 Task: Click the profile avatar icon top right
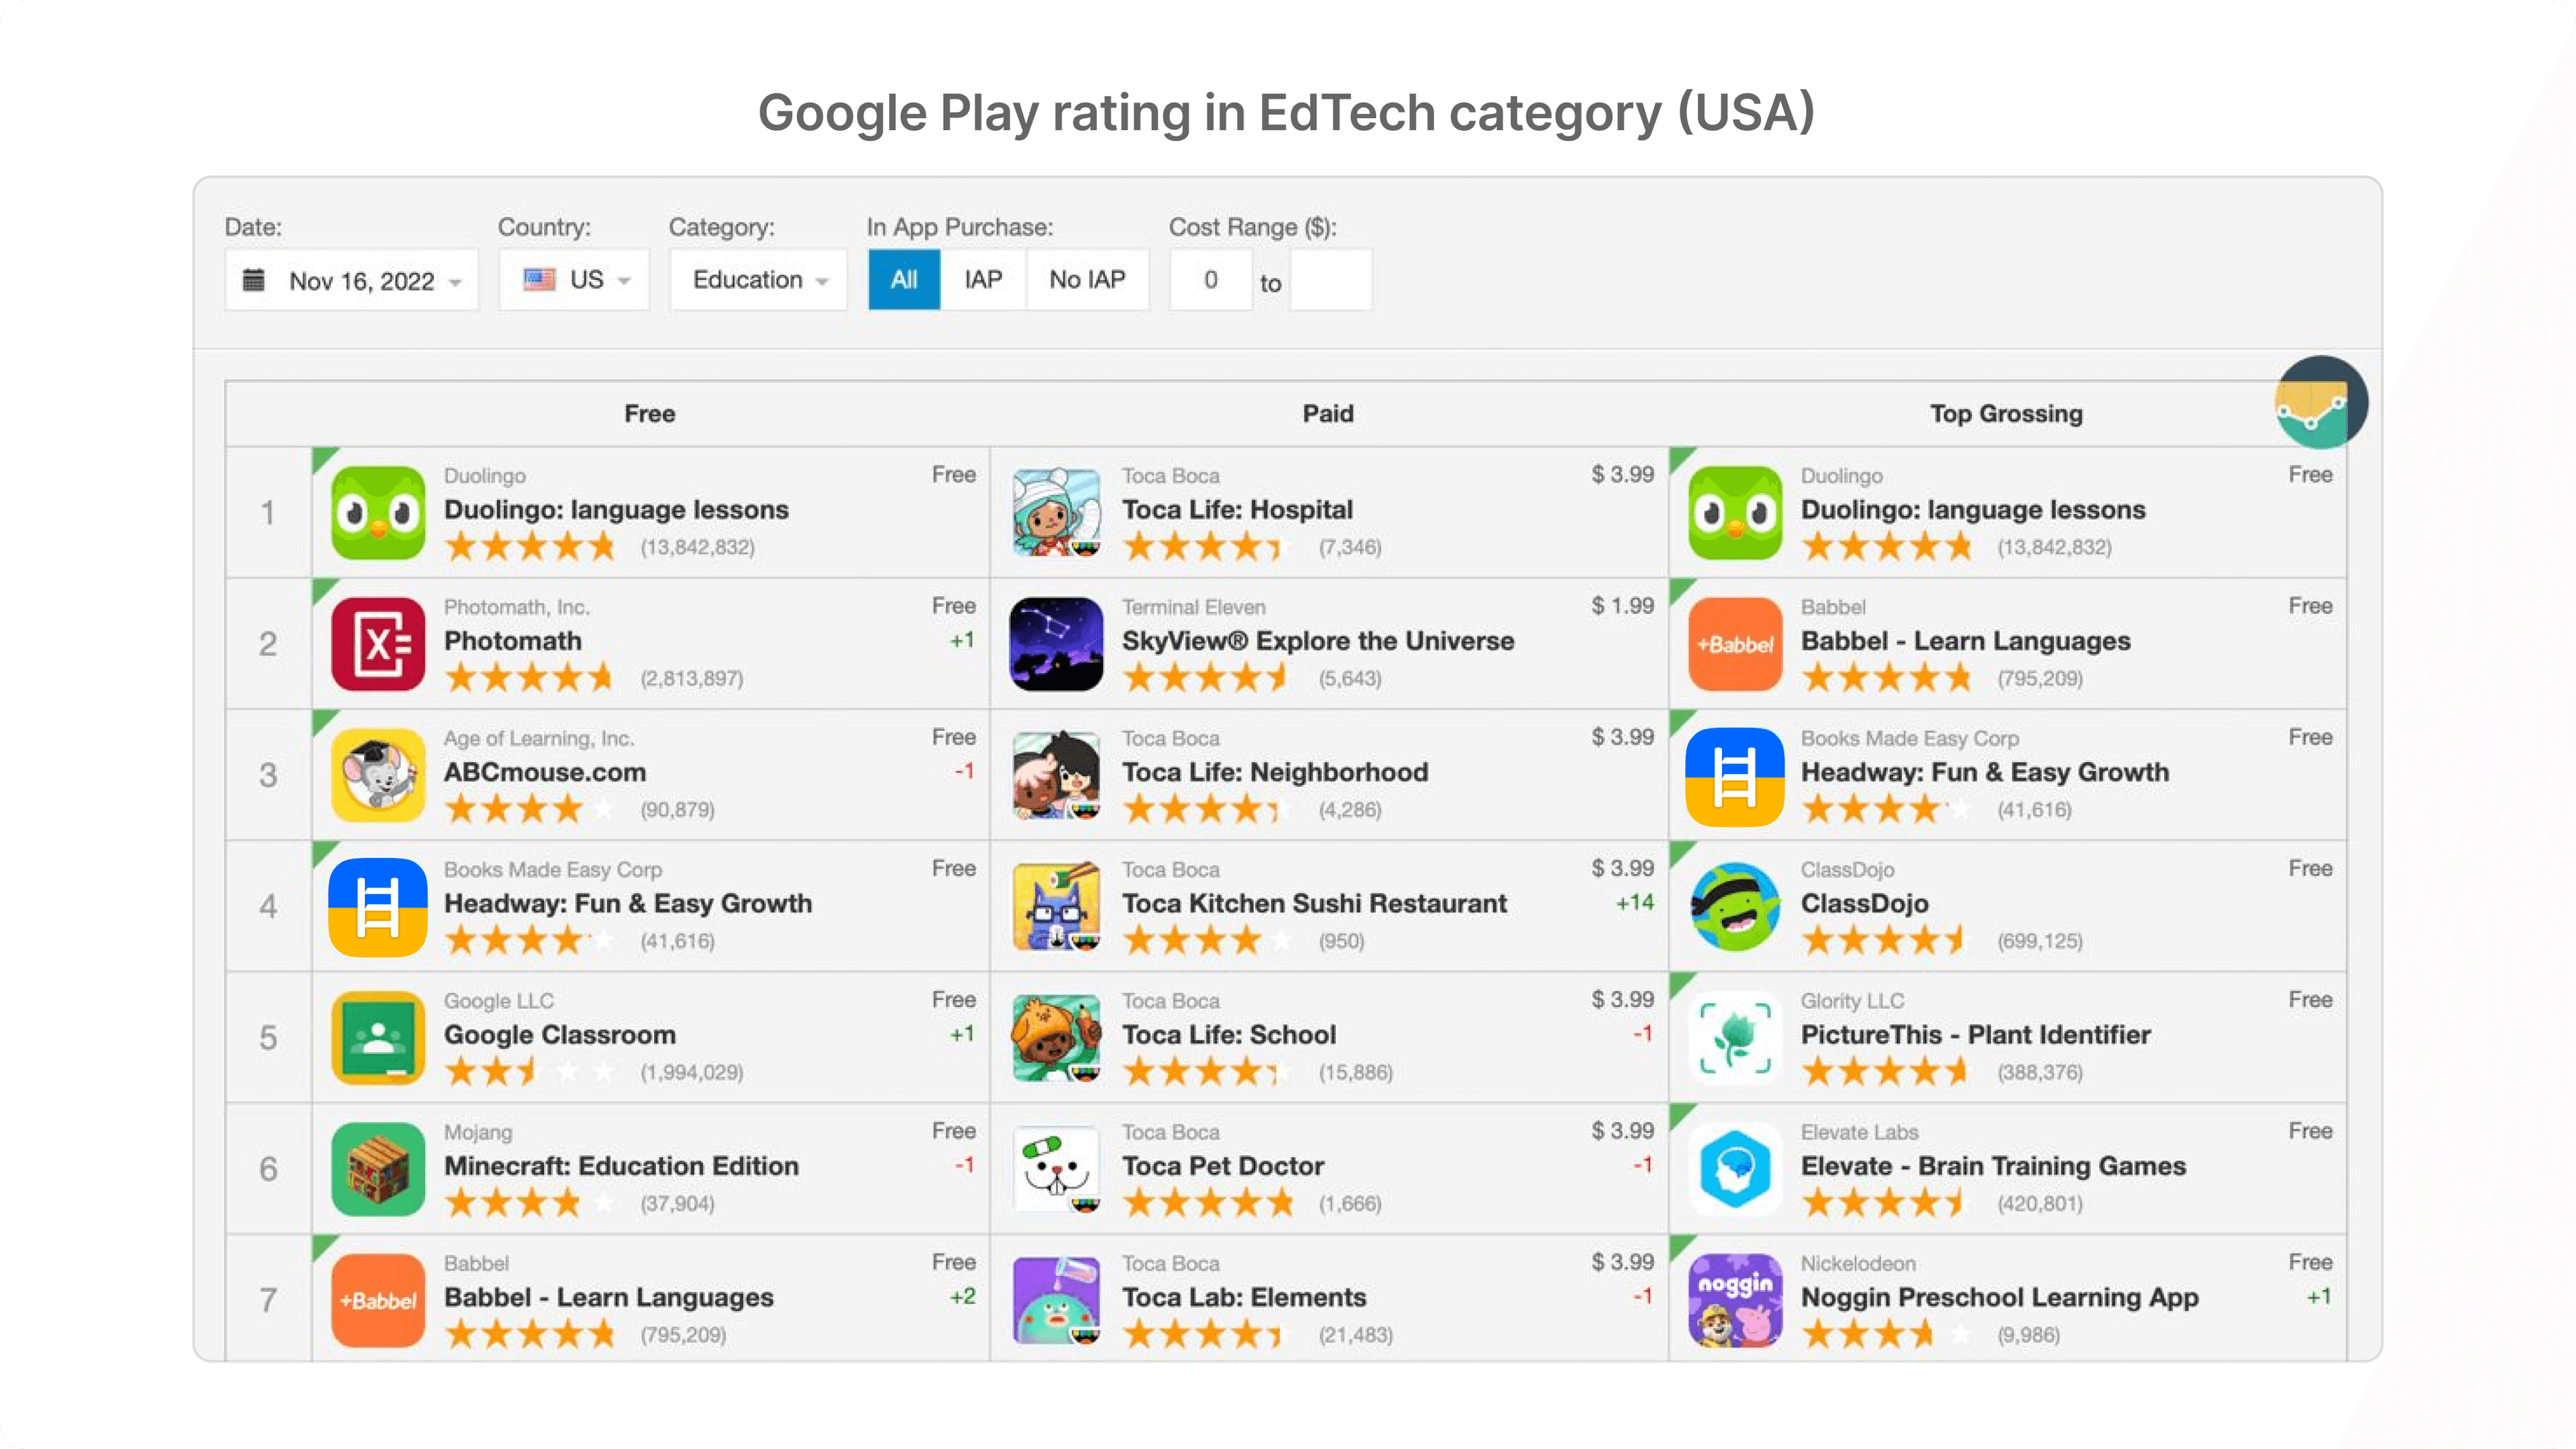coord(2320,403)
